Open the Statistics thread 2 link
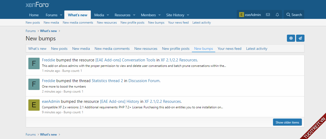The width and height of the screenshot is (326, 139). tap(107, 81)
